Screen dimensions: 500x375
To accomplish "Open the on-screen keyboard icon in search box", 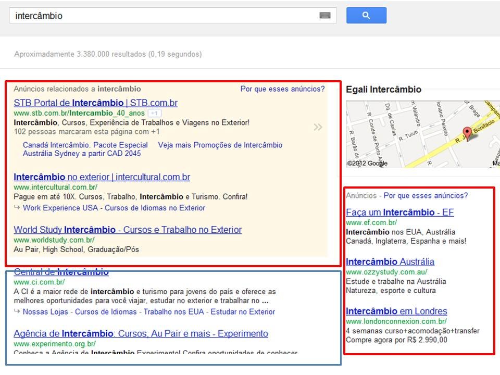I will (x=325, y=15).
